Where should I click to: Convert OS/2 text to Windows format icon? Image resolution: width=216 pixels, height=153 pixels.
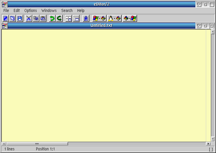coord(130,18)
